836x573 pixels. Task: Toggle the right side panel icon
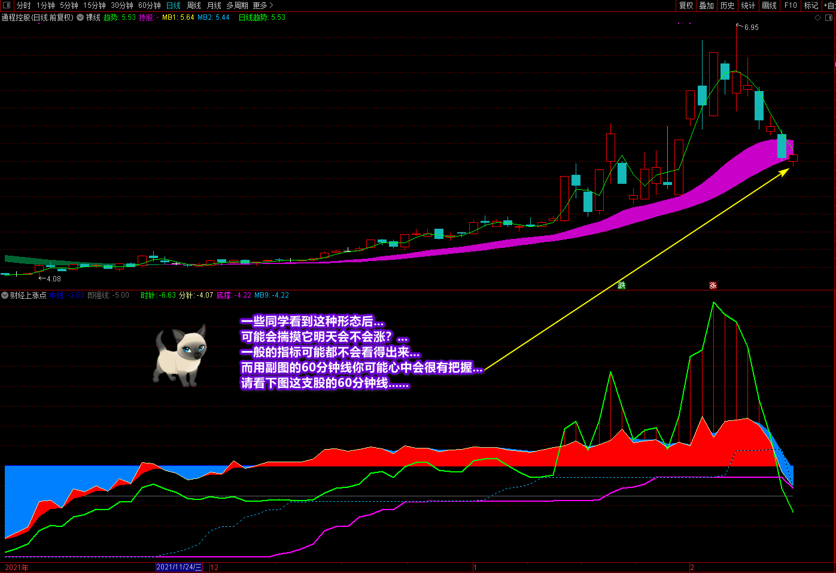[x=829, y=18]
